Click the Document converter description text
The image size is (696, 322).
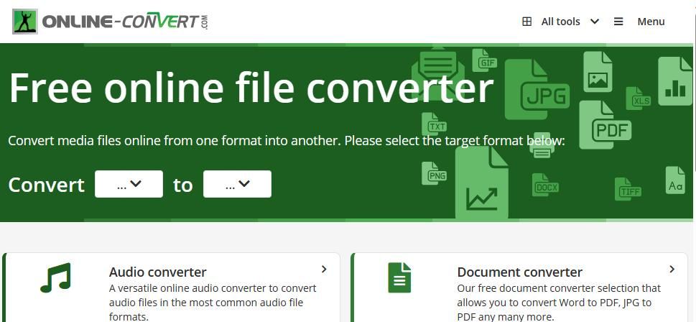(559, 303)
